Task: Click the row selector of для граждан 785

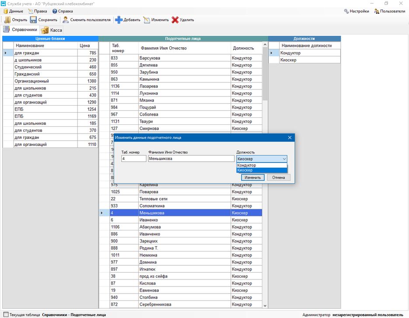Action: coord(8,53)
